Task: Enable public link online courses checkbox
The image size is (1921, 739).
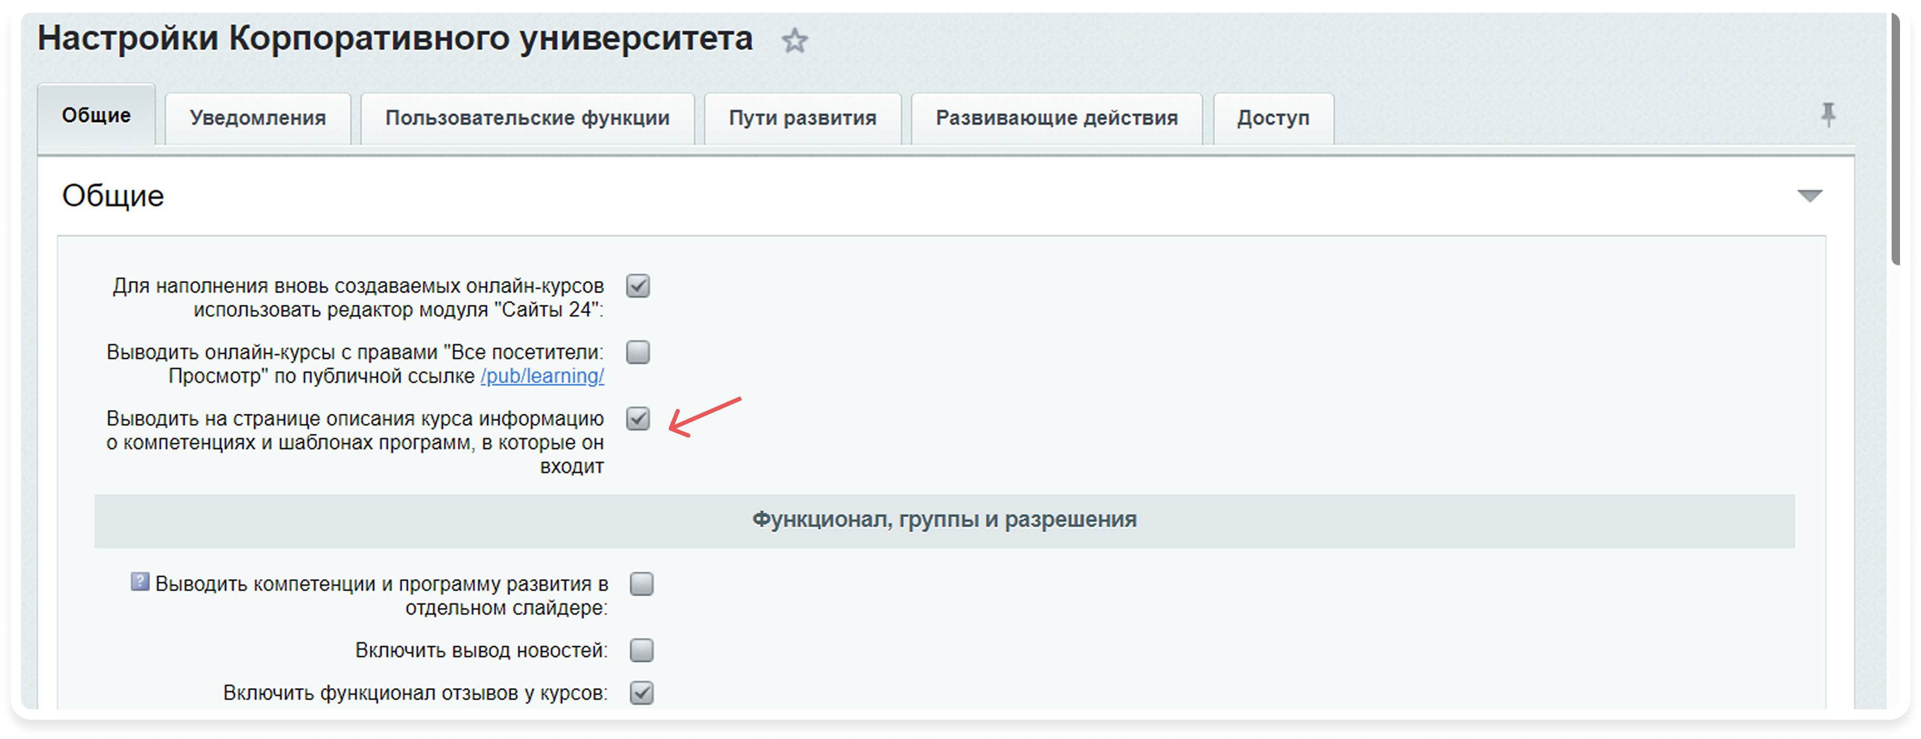Action: [638, 352]
